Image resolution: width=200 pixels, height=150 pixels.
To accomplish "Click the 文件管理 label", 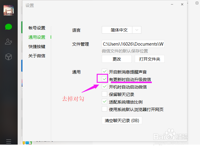I will pyautogui.click(x=81, y=44).
